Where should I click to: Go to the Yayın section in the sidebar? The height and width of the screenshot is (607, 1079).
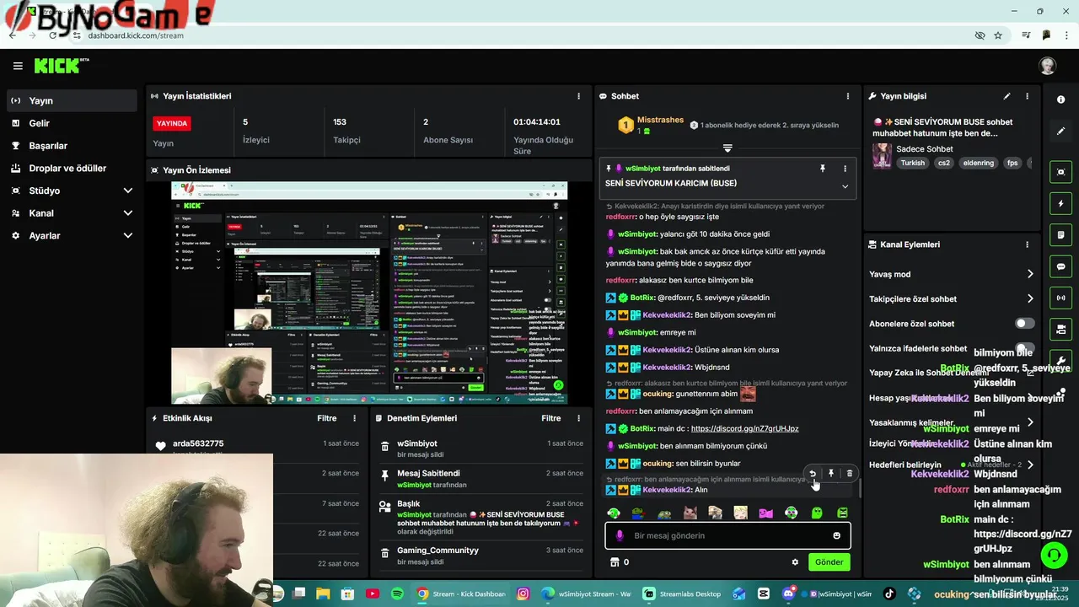[x=72, y=100]
